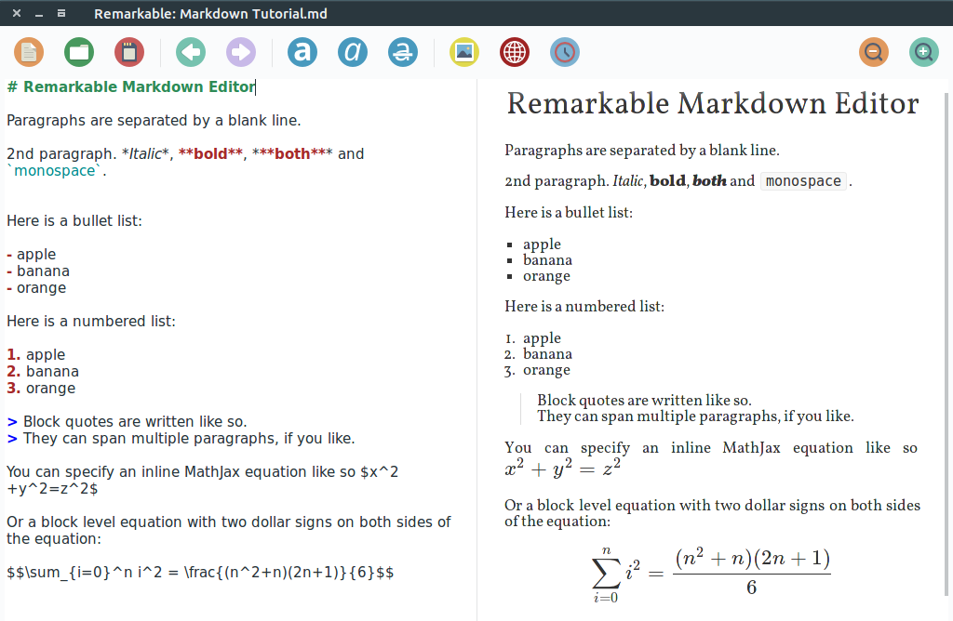
Task: Redo the undone change
Action: click(240, 52)
